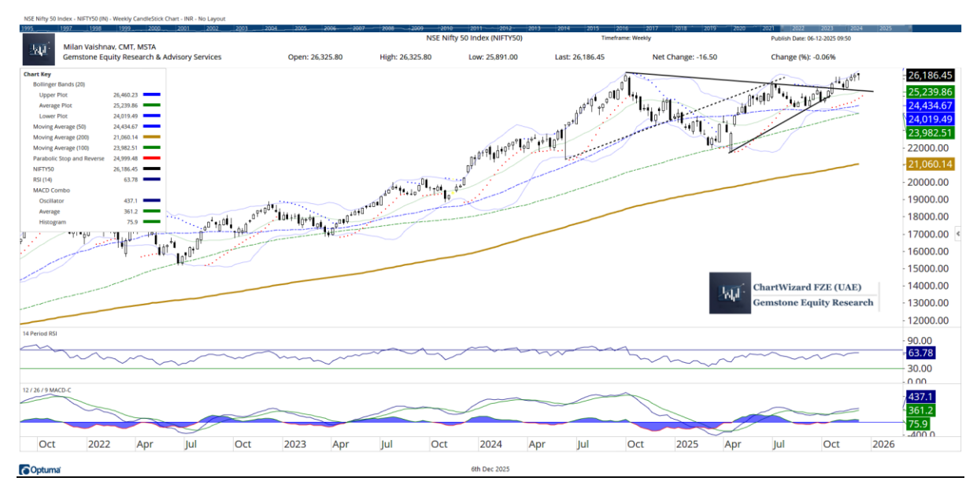
Task: Click the RSI (14) navy color swatch
Action: pyautogui.click(x=154, y=180)
